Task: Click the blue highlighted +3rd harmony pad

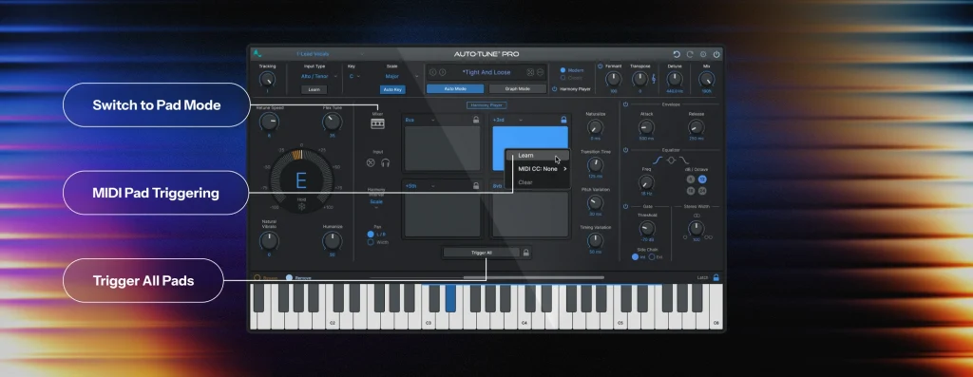Action: 530,148
